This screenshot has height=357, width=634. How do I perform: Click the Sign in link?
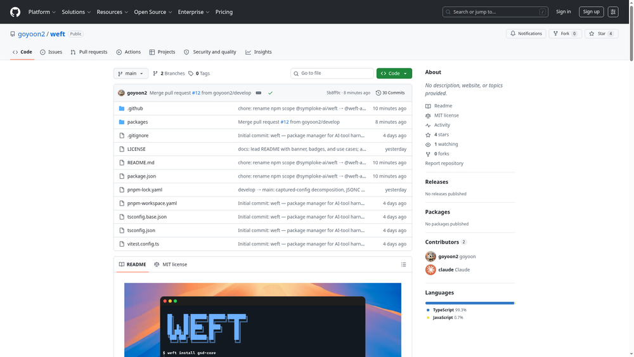pyautogui.click(x=563, y=11)
